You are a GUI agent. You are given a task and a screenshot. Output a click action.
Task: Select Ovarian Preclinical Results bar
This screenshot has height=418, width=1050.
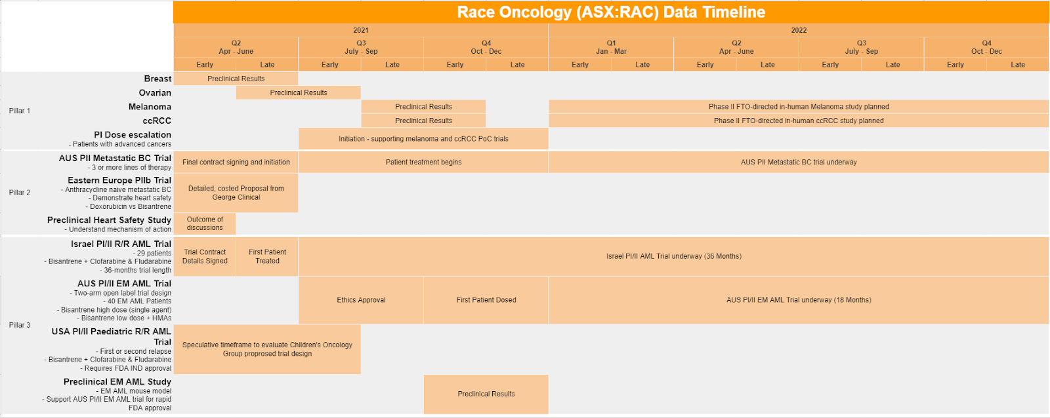(299, 92)
